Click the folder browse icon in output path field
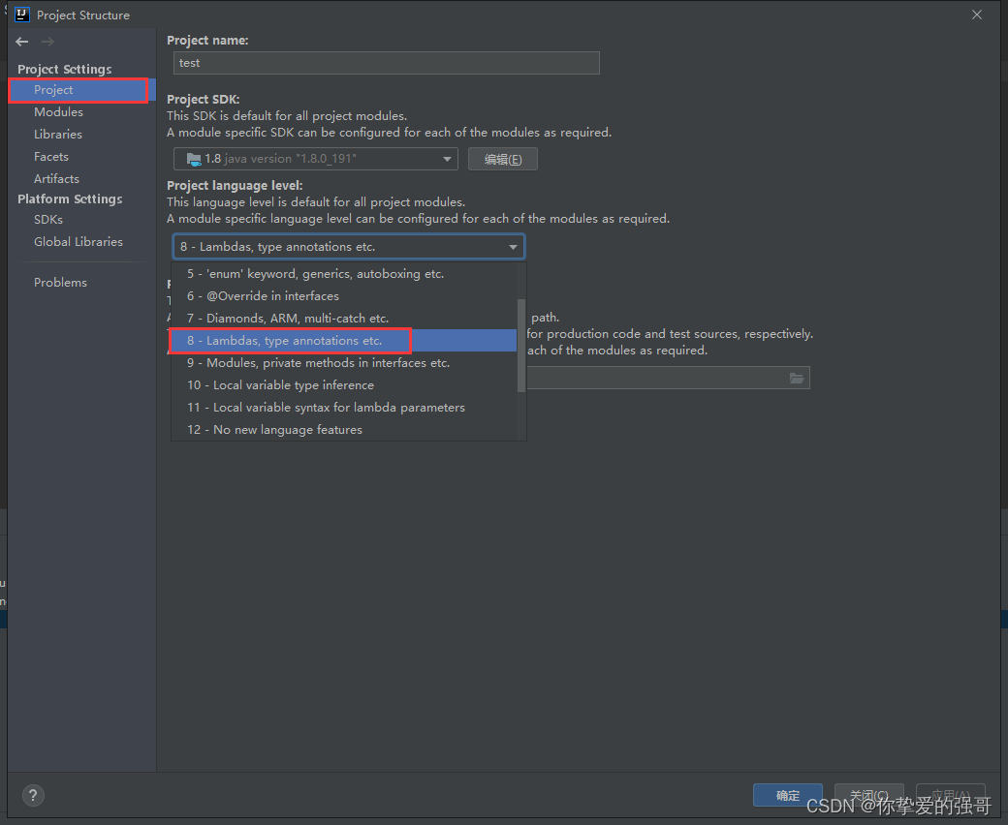 797,379
